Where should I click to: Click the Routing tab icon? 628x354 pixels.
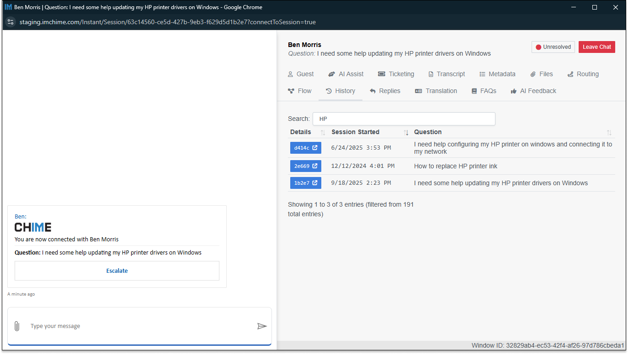[x=570, y=74]
